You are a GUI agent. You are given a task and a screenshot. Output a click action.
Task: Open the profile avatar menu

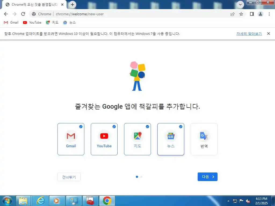pos(260,14)
